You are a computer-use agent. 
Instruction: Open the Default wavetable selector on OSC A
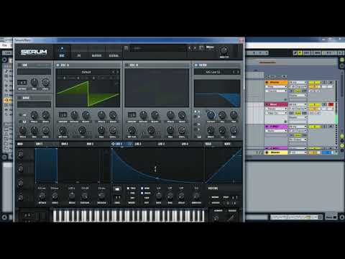(x=86, y=72)
